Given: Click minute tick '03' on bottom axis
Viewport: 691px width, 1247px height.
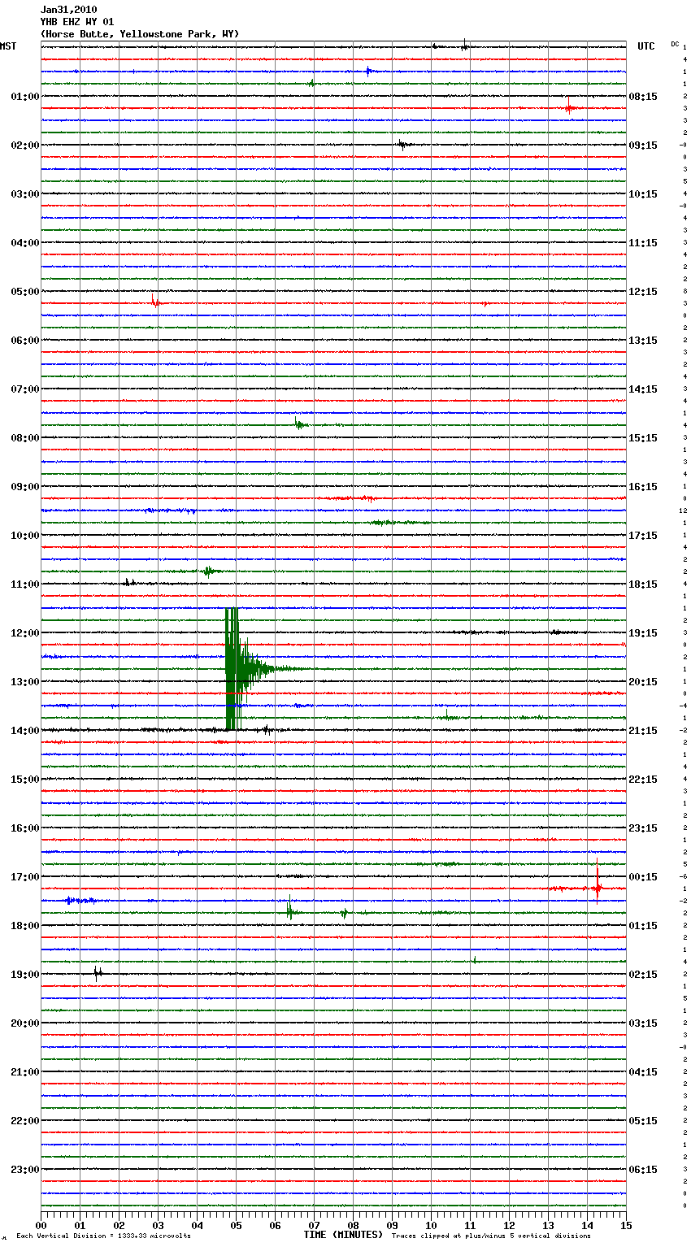Looking at the screenshot, I should click(158, 1225).
